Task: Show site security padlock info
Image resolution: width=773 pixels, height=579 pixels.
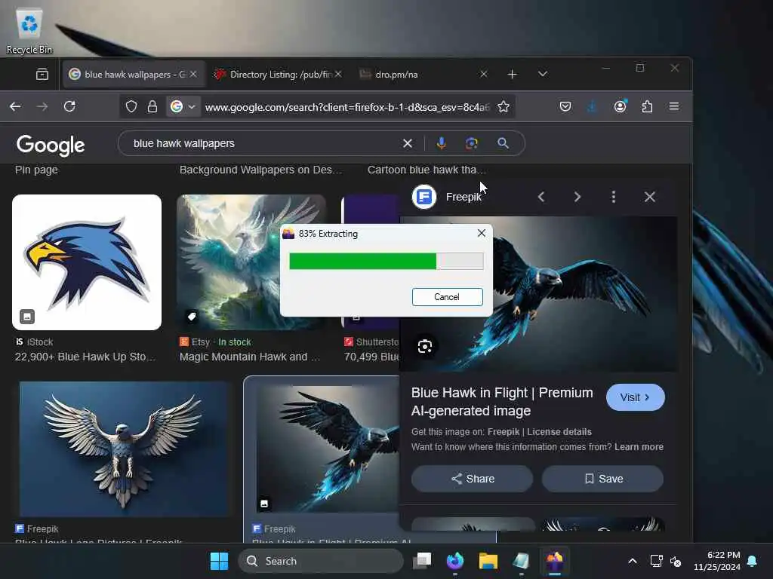Action: click(152, 106)
